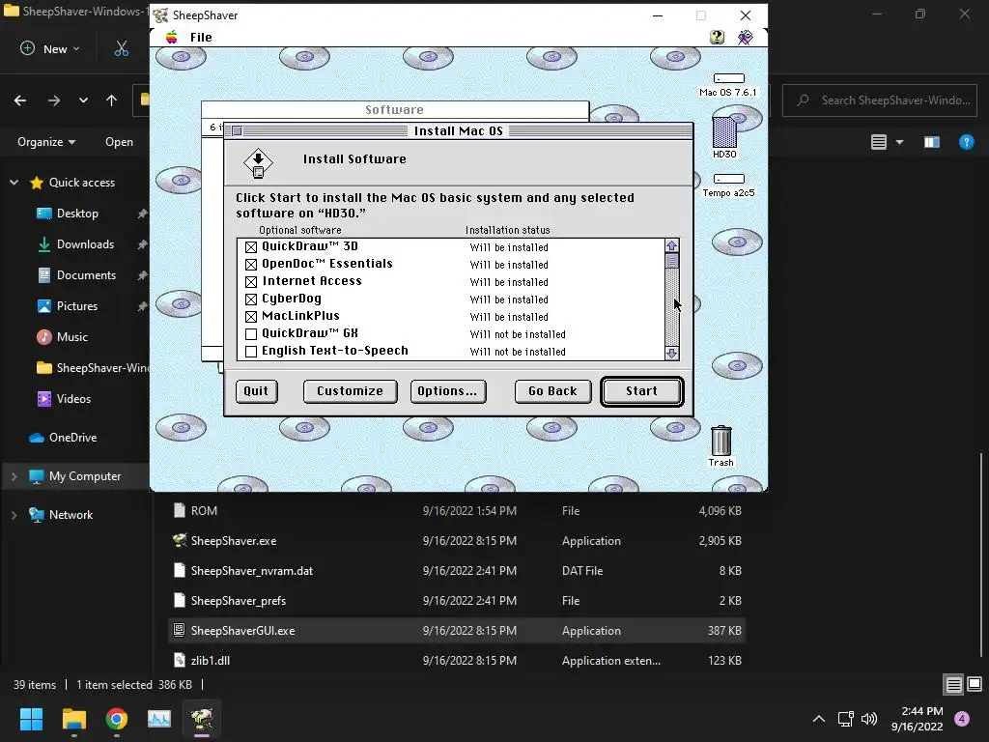Switch to details view in status bar

point(953,685)
